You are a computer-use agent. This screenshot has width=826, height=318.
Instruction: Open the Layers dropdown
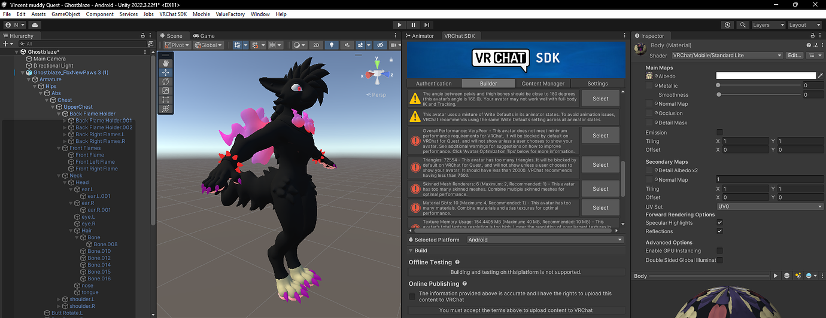tap(769, 25)
